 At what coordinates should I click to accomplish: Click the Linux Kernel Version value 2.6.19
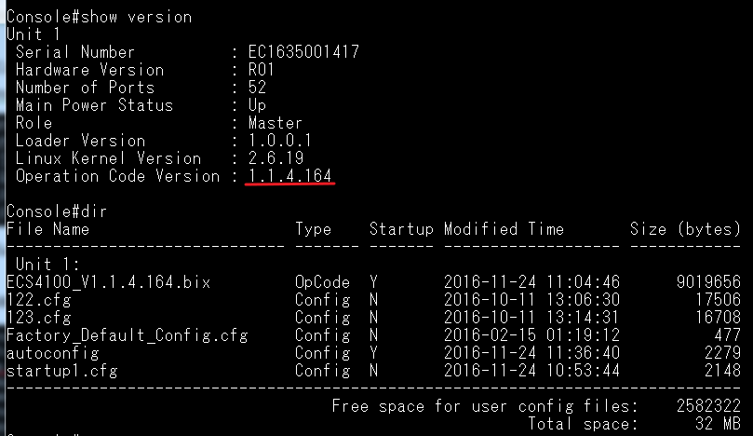276,158
